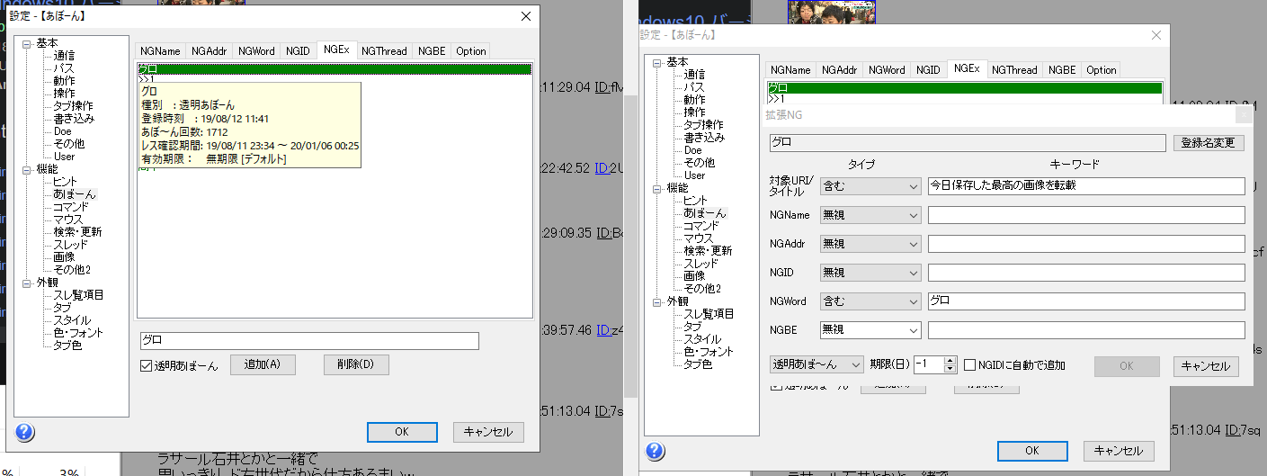Open NGWord type dropdown in 拡張NG
1267x476 pixels.
pyautogui.click(x=870, y=301)
